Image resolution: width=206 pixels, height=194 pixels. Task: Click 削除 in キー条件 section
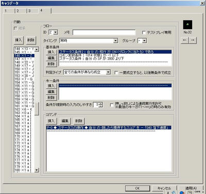51,98
